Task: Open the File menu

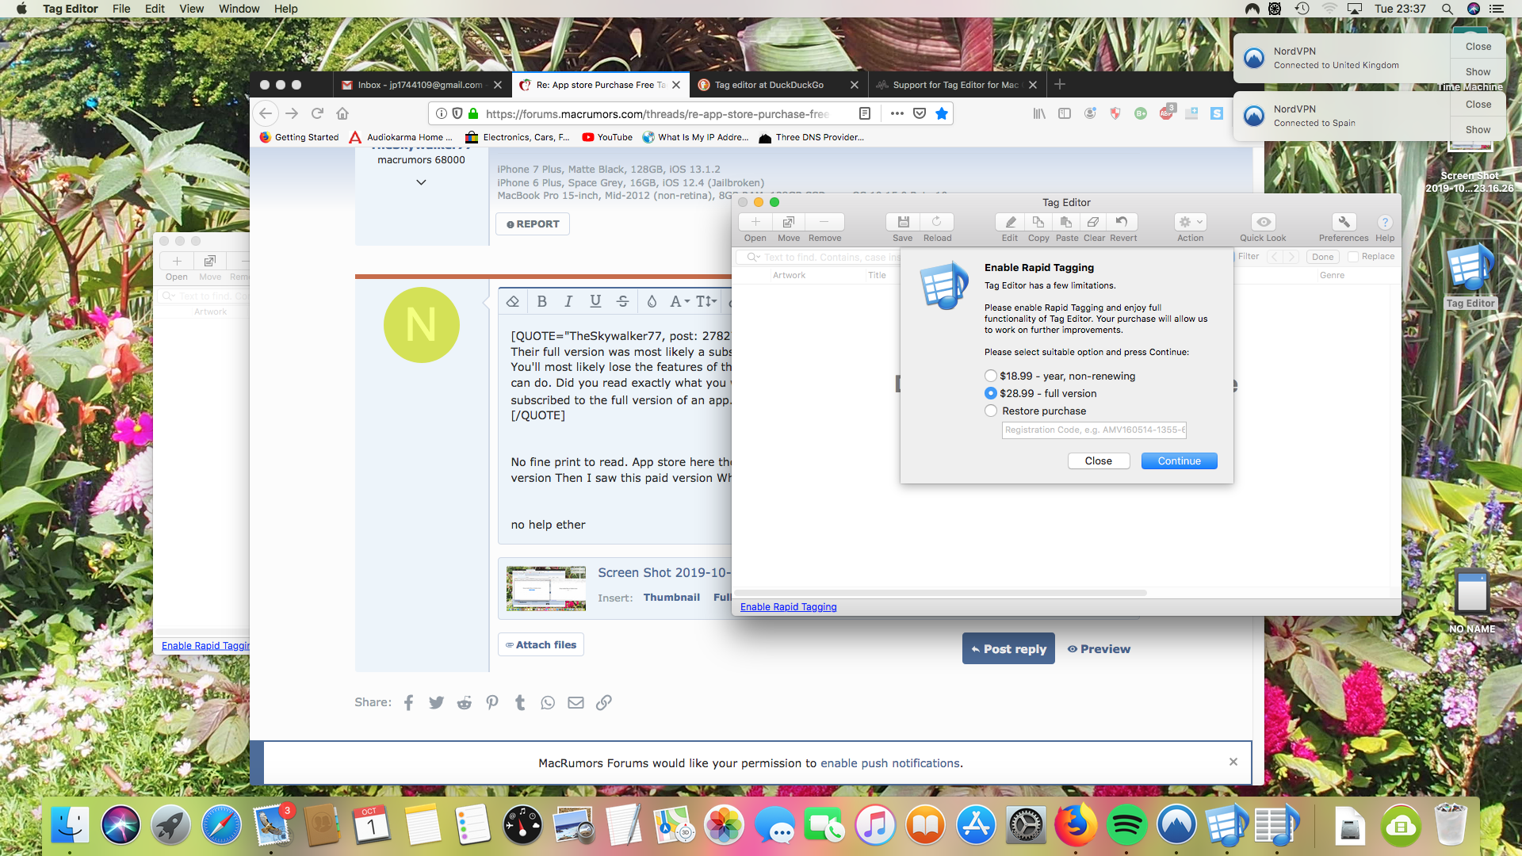Action: click(121, 9)
